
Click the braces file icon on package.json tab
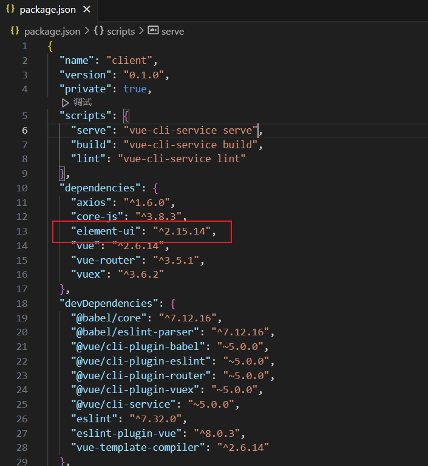tap(10, 10)
